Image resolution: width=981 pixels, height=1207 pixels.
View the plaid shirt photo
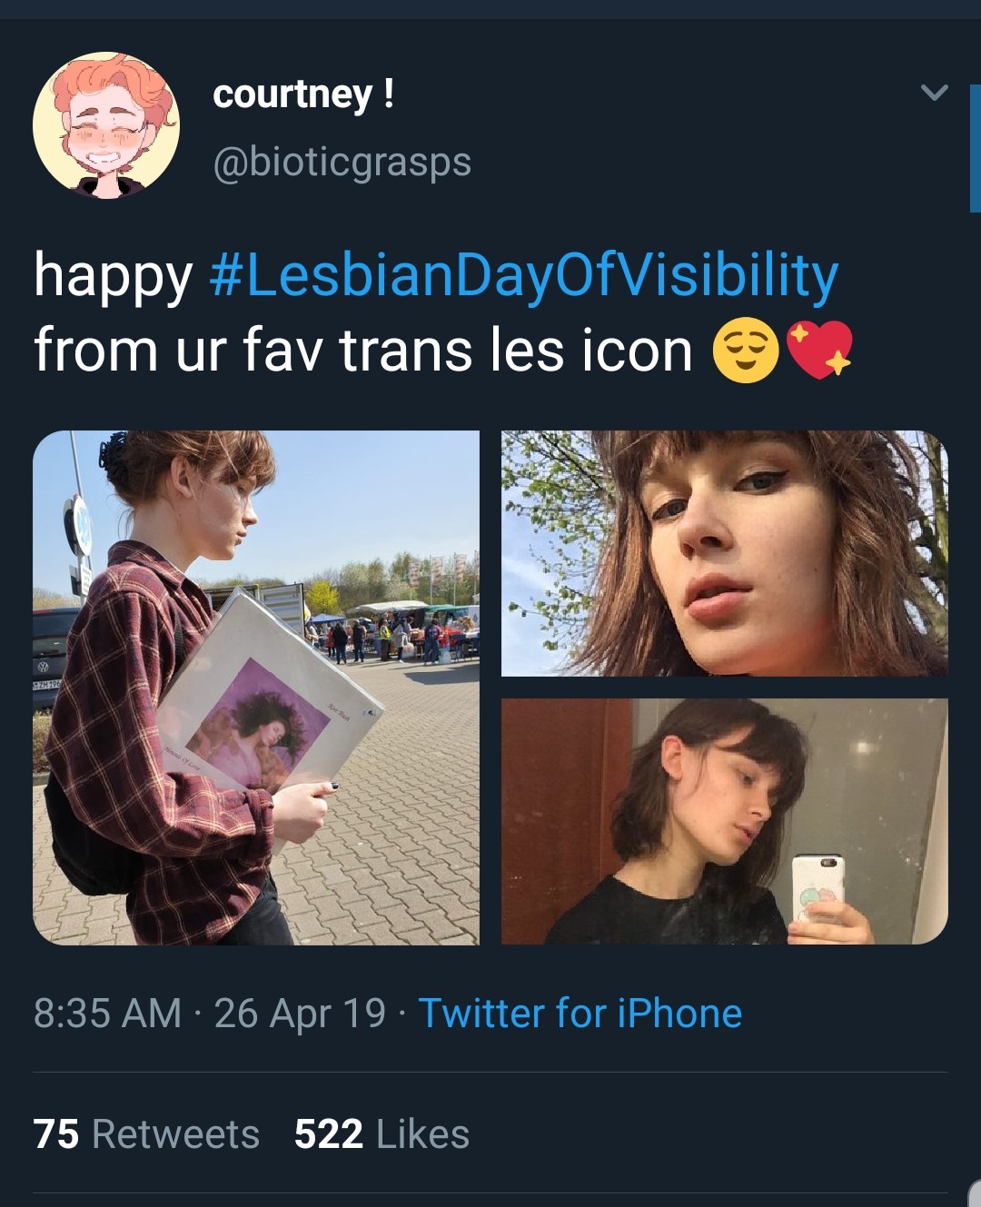pyautogui.click(x=256, y=688)
